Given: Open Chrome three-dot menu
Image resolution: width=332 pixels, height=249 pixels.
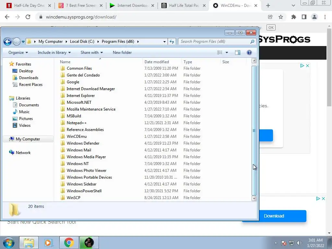Looking at the screenshot, I should [x=325, y=17].
